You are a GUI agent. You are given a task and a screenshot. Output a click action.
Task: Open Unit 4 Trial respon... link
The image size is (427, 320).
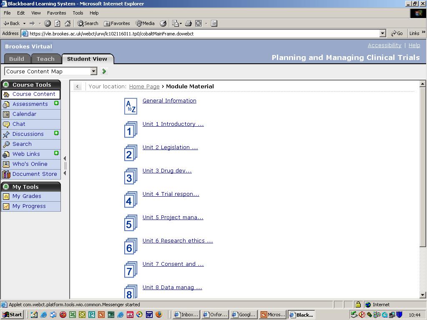(x=171, y=194)
